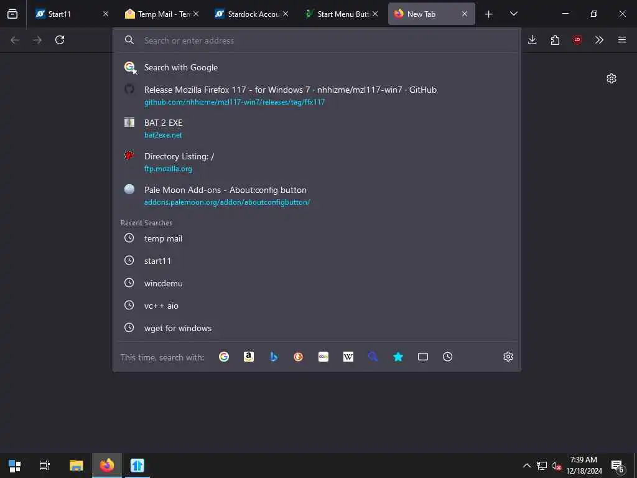
Task: Open Firefox View in the tab bar
Action: (x=12, y=14)
